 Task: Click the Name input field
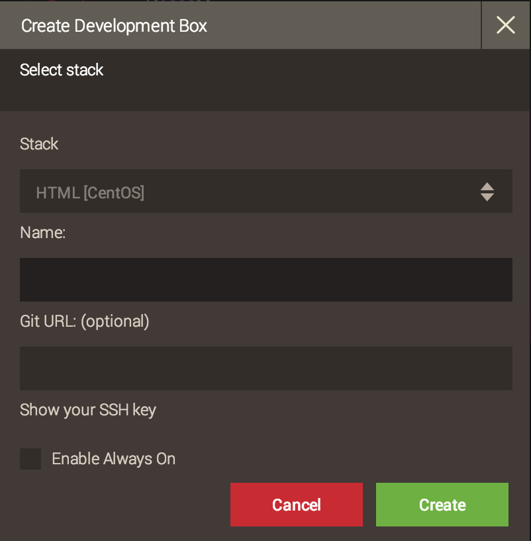coord(266,280)
